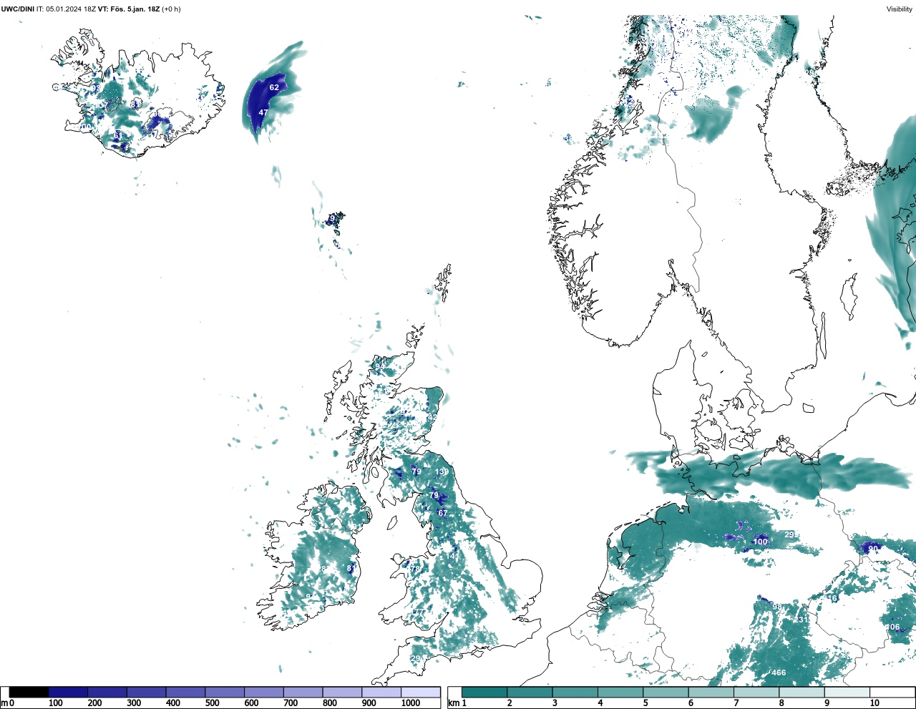Click the 'UWC/DINI' model name in the header
This screenshot has width=916, height=709.
click(x=18, y=9)
